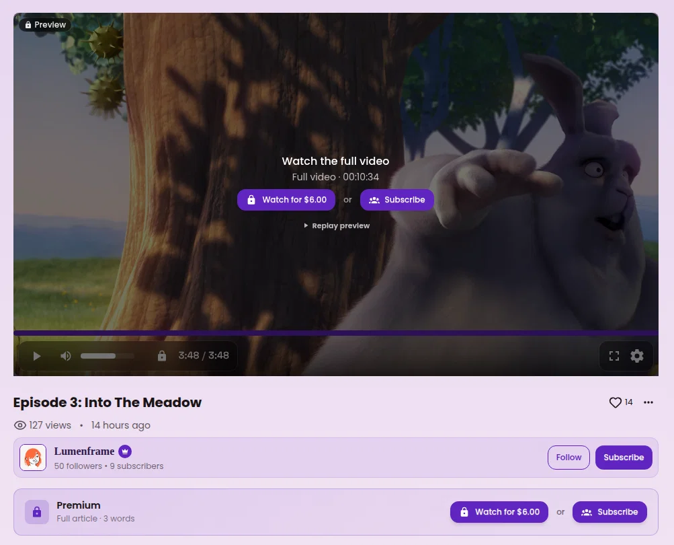The width and height of the screenshot is (674, 545).
Task: Click the 3:48 / 3:48 time display
Action: click(x=204, y=355)
